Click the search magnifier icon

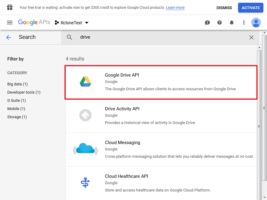(x=69, y=37)
